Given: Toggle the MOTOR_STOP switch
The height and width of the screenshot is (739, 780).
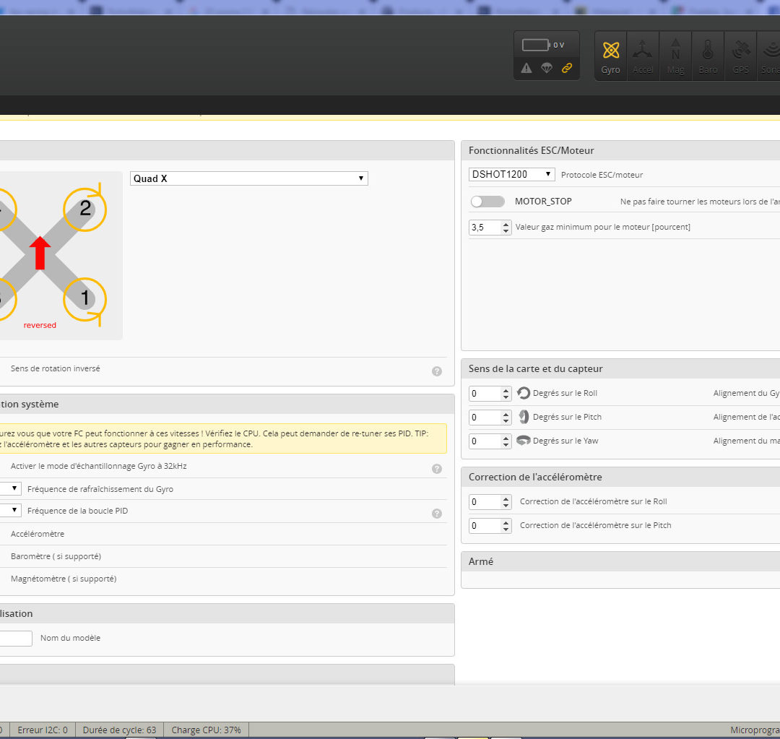Looking at the screenshot, I should click(x=487, y=202).
